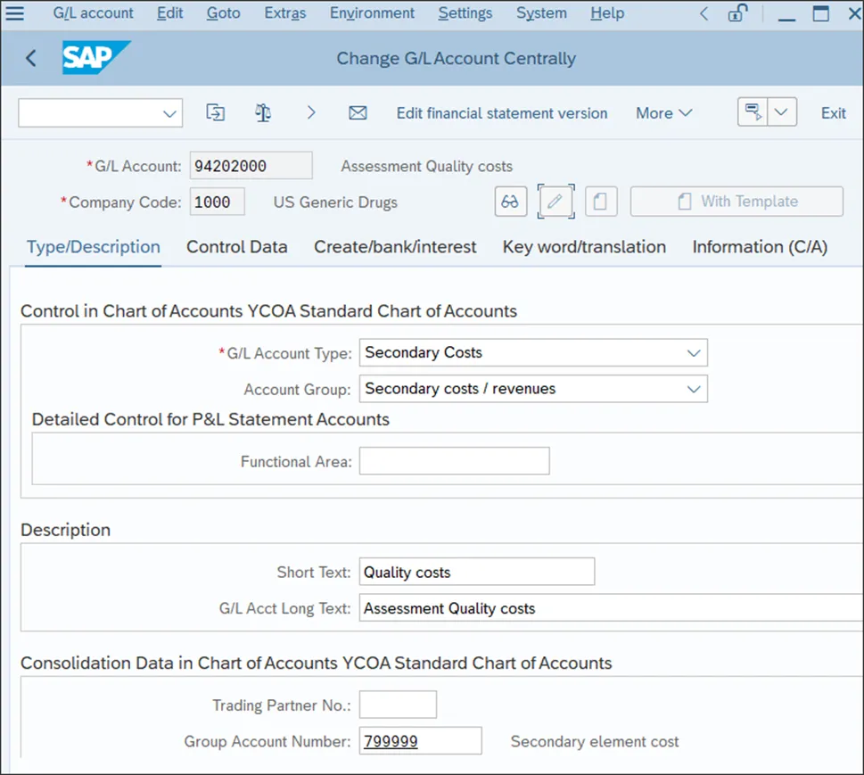Image resolution: width=864 pixels, height=775 pixels.
Task: Click the padlock icon in title bar
Action: pyautogui.click(x=737, y=13)
